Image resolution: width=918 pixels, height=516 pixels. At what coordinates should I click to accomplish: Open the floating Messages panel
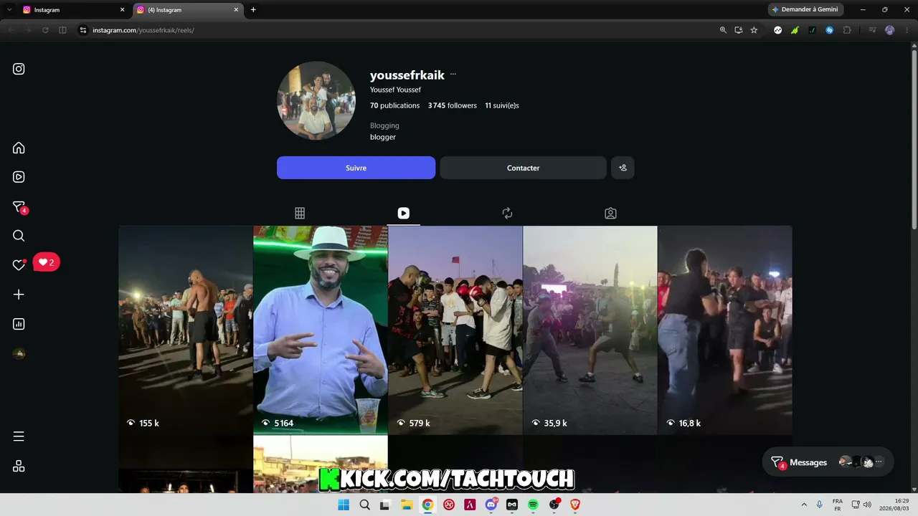(x=828, y=462)
